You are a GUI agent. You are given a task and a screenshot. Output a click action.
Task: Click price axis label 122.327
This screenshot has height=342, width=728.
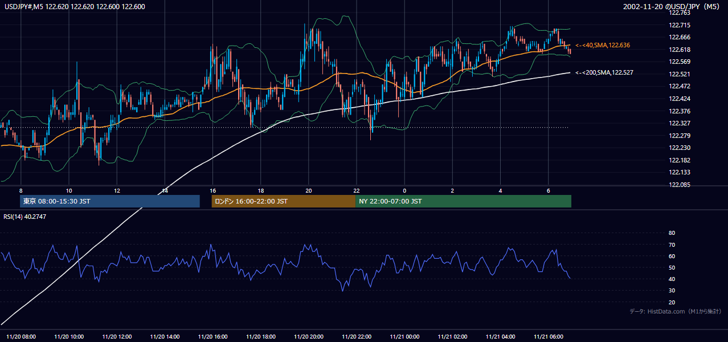679,123
